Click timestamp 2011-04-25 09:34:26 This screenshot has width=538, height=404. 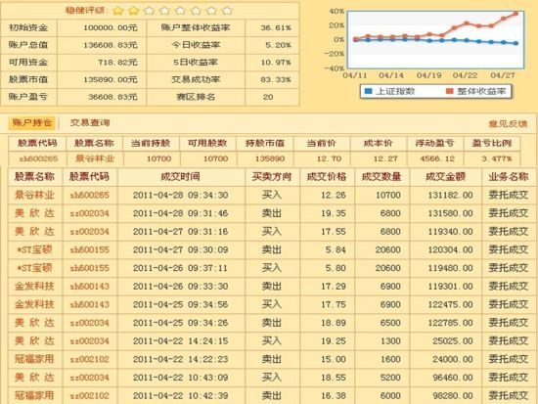(181, 323)
